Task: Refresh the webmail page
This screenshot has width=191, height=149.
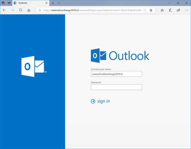Action: click(x=21, y=10)
